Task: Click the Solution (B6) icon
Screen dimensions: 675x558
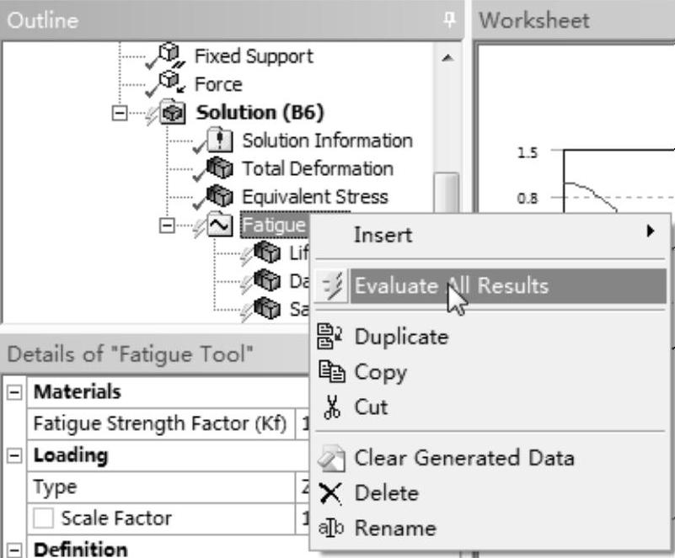Action: [x=177, y=113]
